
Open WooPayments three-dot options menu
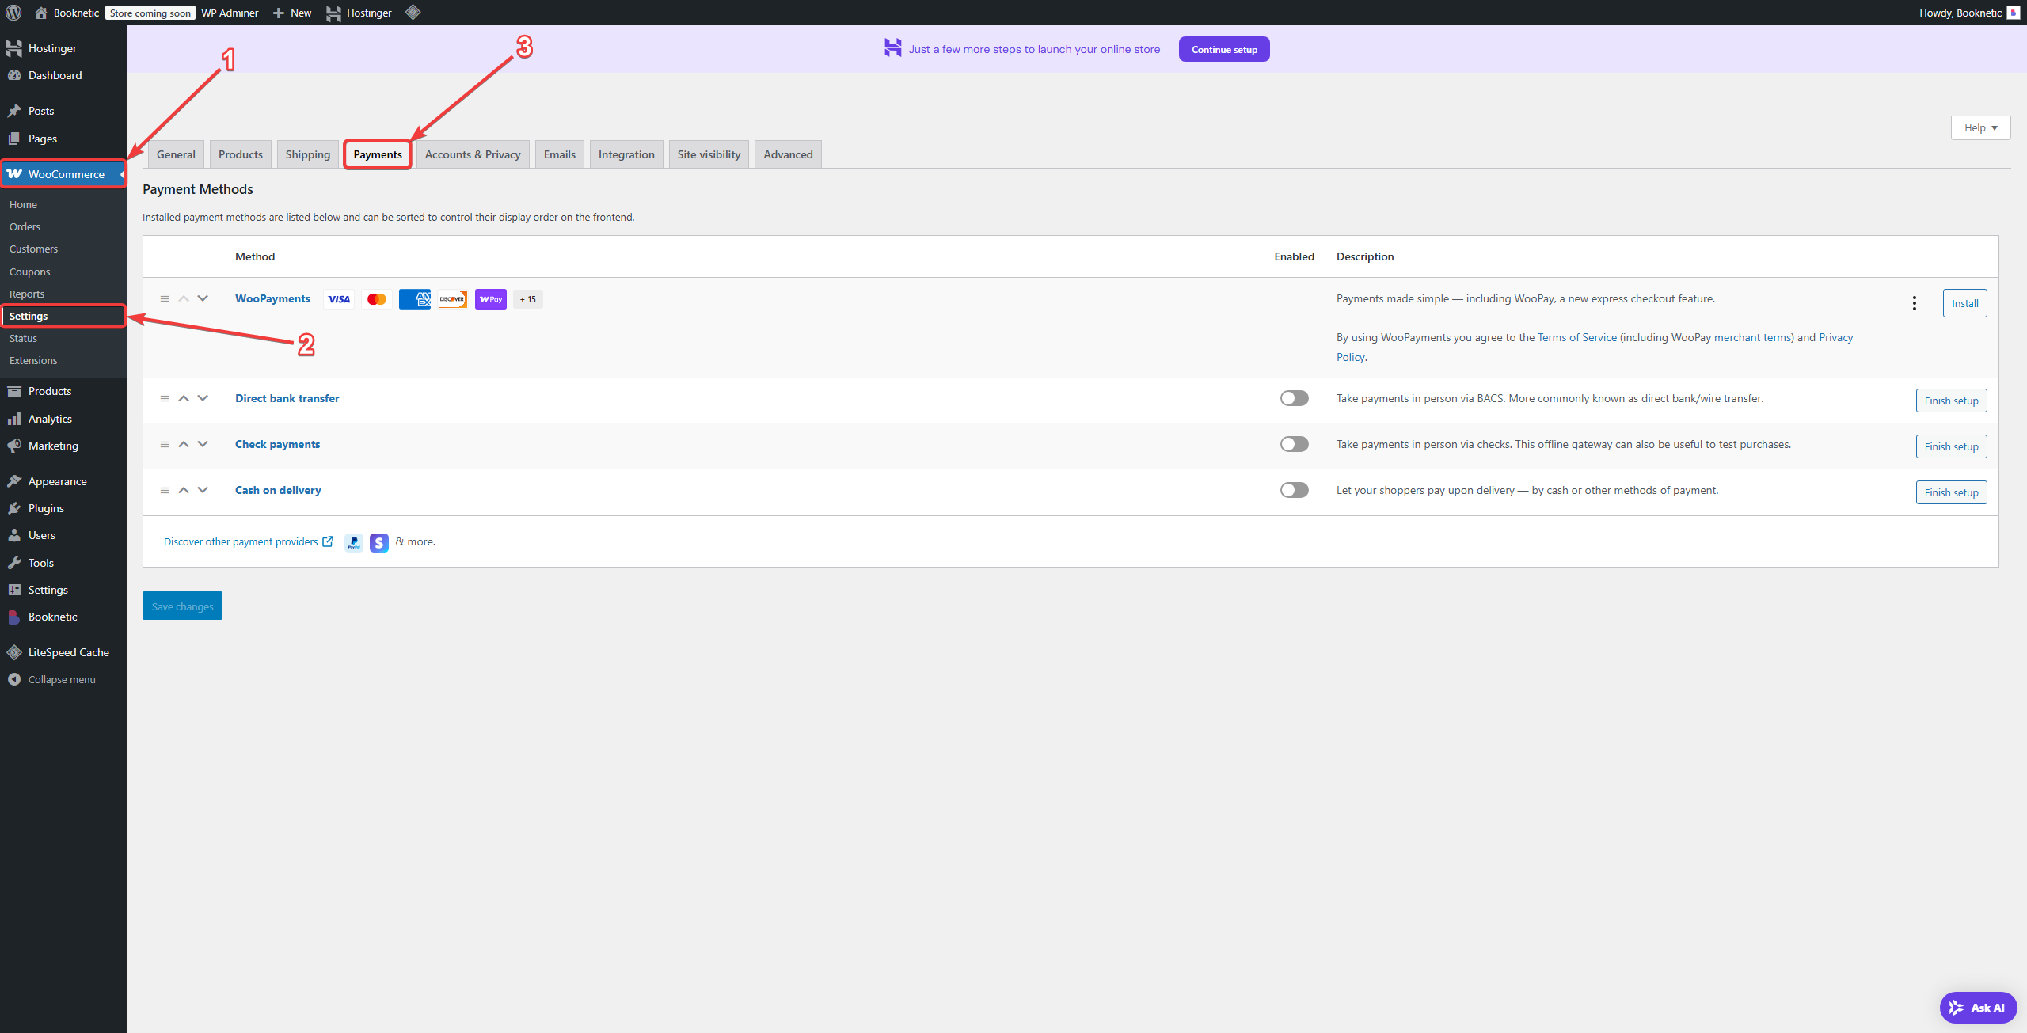coord(1914,303)
